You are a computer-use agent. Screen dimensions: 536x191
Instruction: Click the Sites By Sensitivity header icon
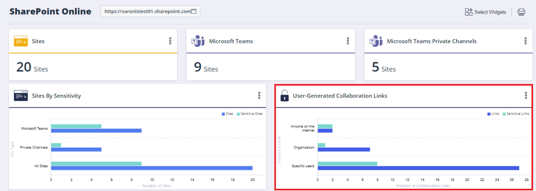coord(21,95)
